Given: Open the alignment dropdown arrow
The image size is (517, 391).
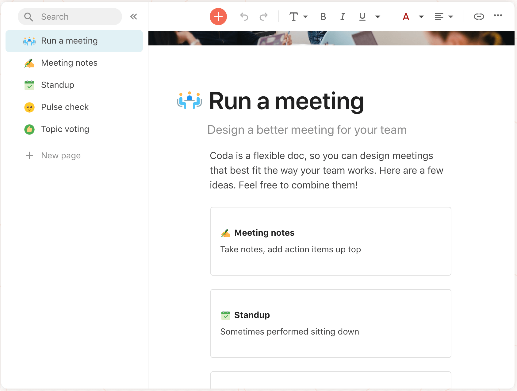Looking at the screenshot, I should [451, 17].
